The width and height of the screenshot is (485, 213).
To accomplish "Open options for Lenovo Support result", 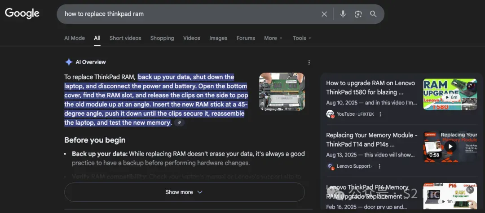I will pyautogui.click(x=379, y=166).
